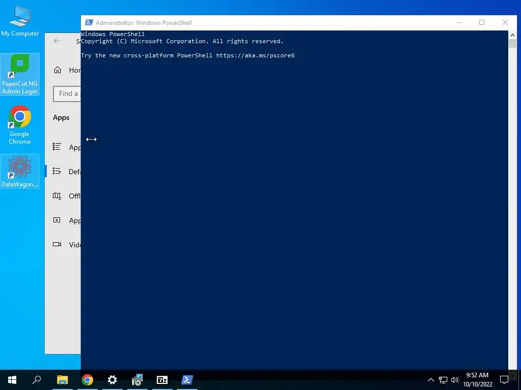The image size is (521, 390).
Task: Close the PowerShell window
Action: coord(505,22)
